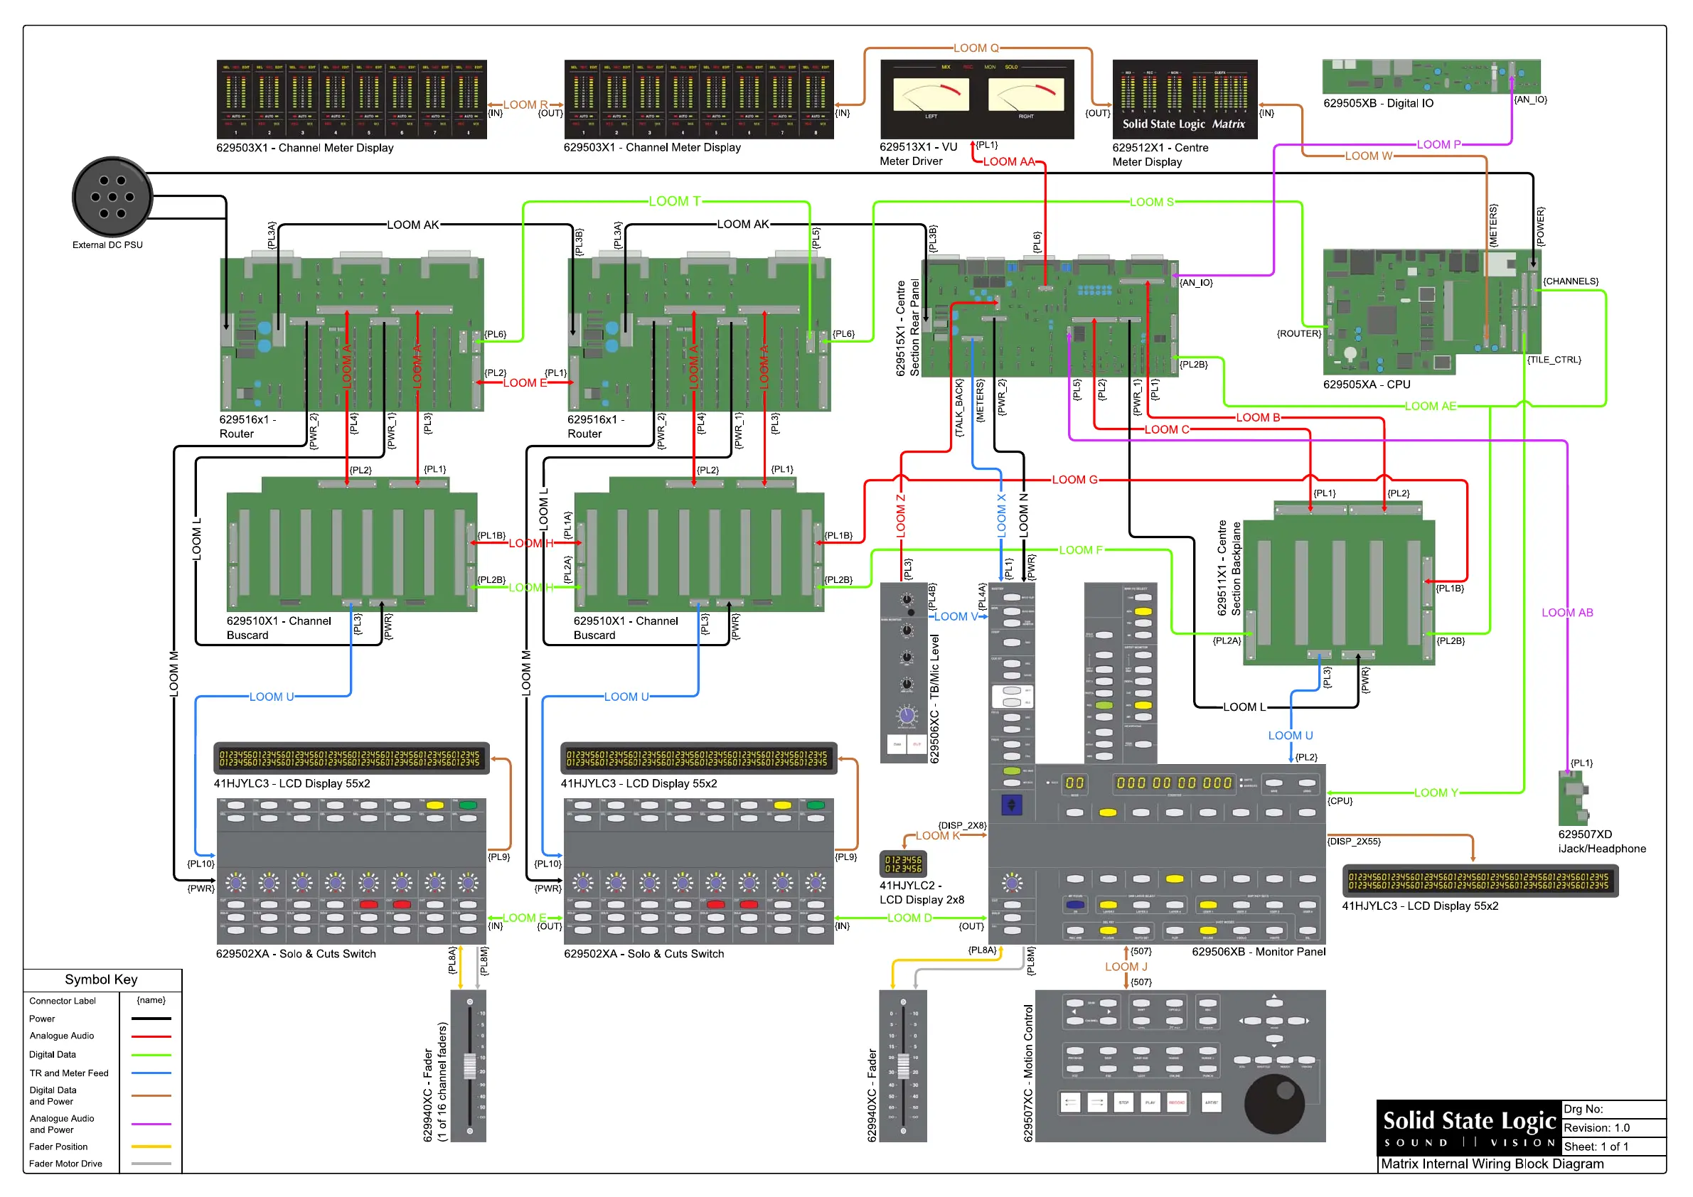Turn the large black jog wheel

point(1274,1103)
